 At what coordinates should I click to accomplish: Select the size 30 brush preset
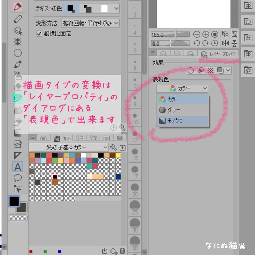[x=135, y=225]
